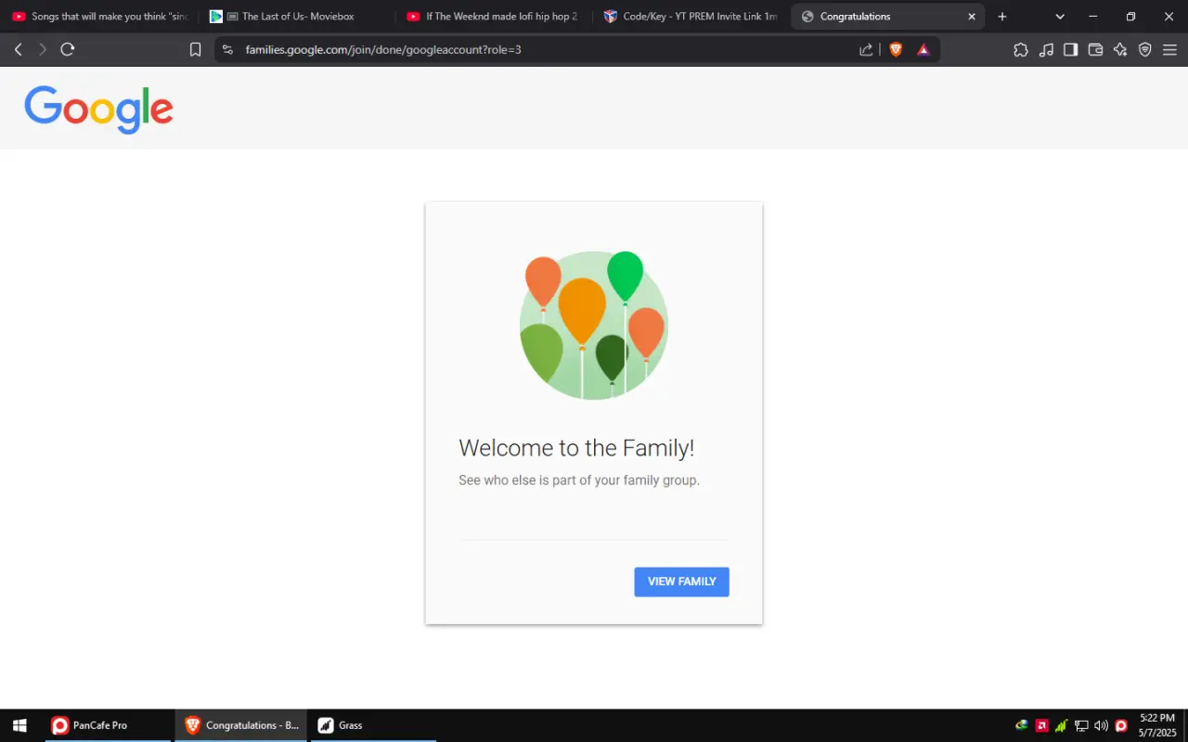Minimize the browser window

pyautogui.click(x=1093, y=17)
